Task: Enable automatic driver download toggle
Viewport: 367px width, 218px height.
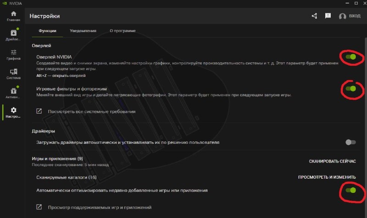Action: (x=350, y=142)
